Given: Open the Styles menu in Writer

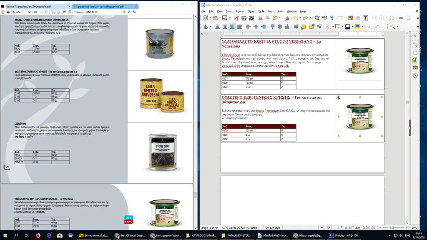Looking at the screenshot, I should pos(251,11).
